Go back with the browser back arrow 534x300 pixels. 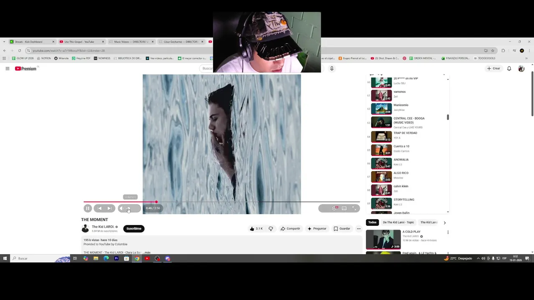[4, 50]
